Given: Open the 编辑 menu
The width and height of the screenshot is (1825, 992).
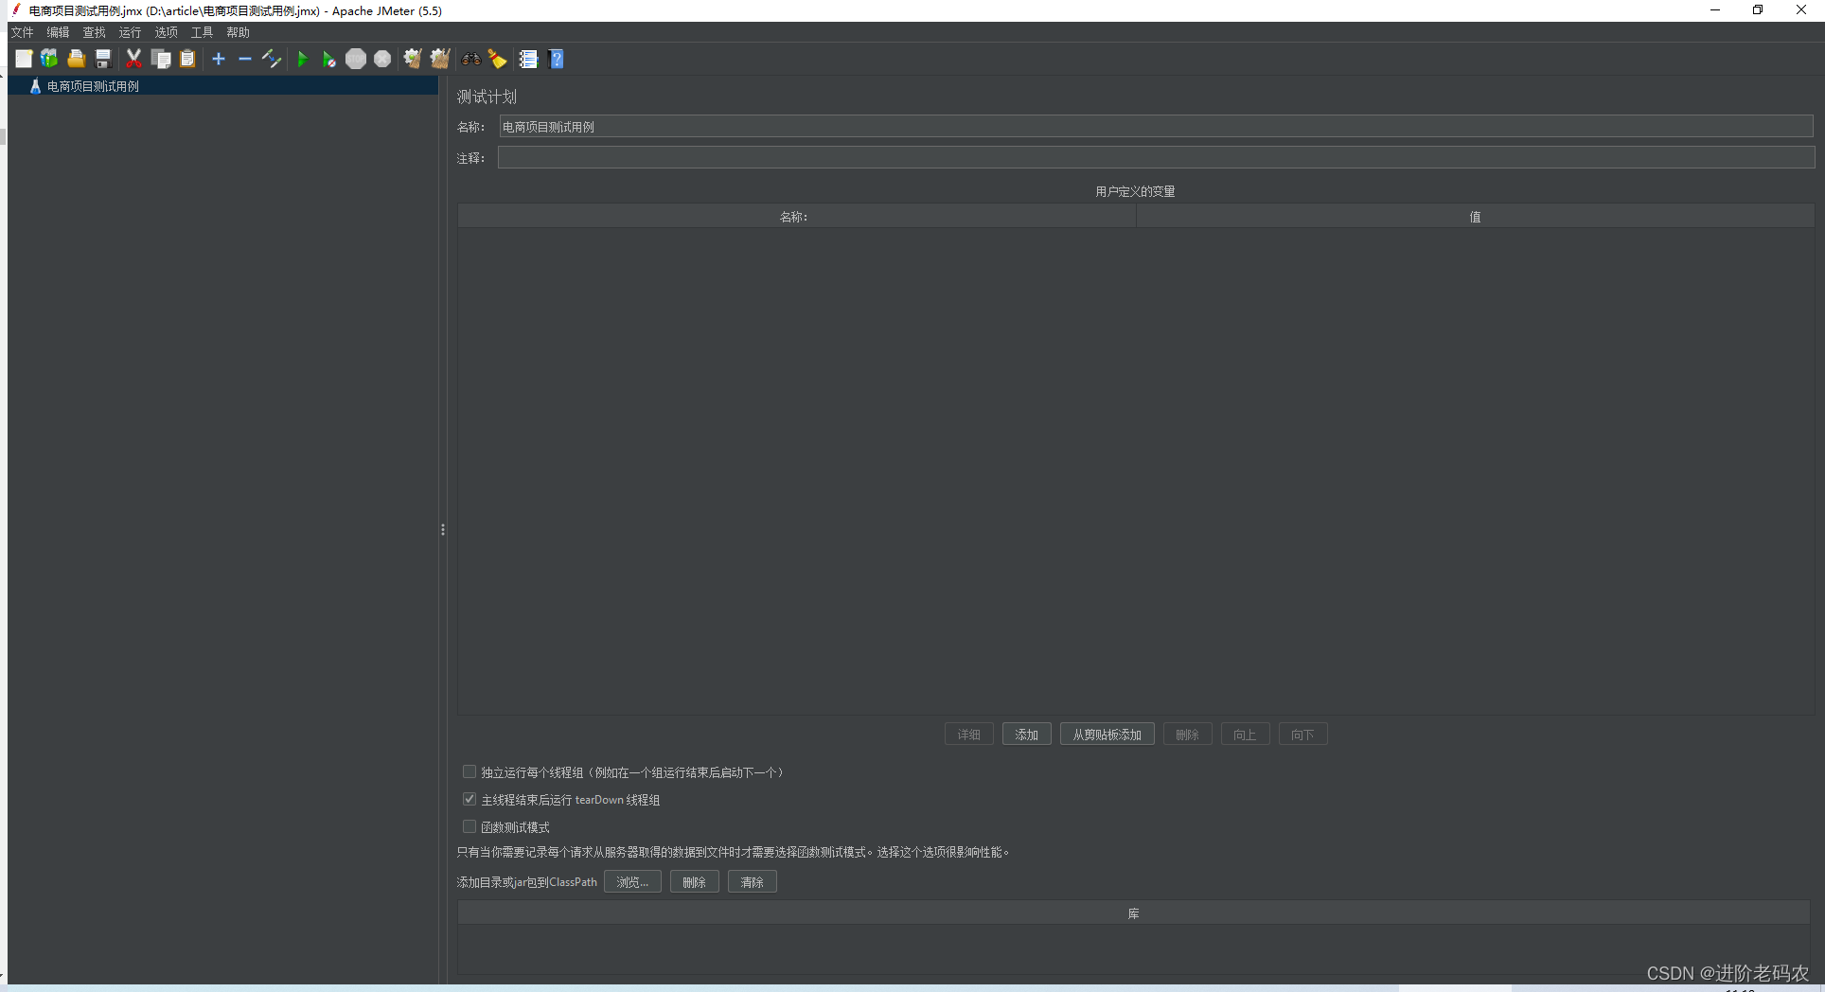Looking at the screenshot, I should 59,32.
